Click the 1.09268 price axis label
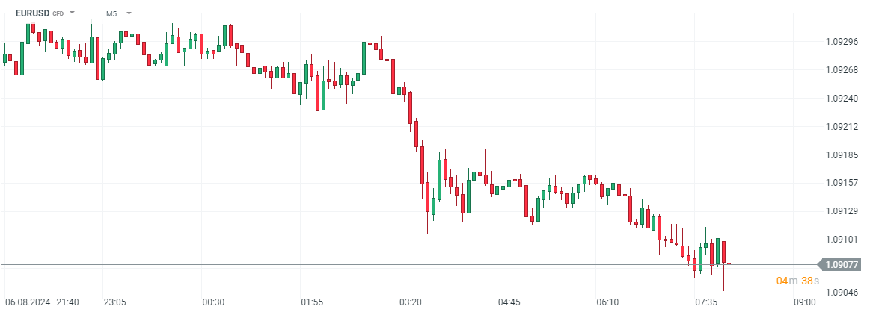The image size is (870, 315). point(842,70)
